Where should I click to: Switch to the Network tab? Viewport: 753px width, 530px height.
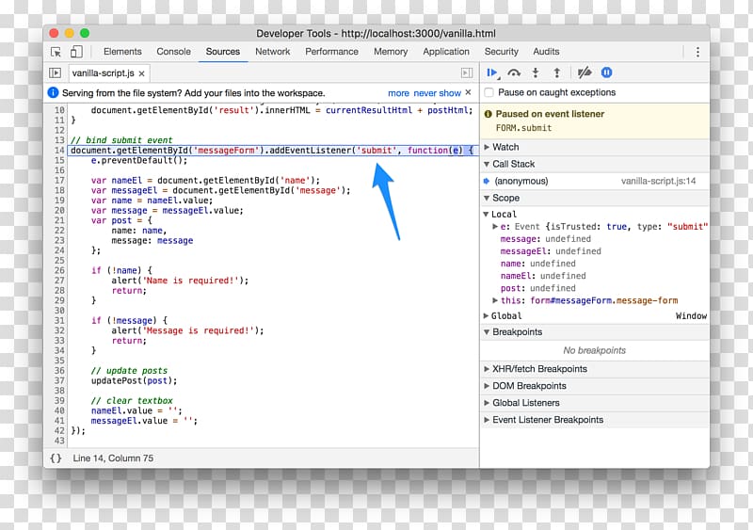pyautogui.click(x=272, y=52)
